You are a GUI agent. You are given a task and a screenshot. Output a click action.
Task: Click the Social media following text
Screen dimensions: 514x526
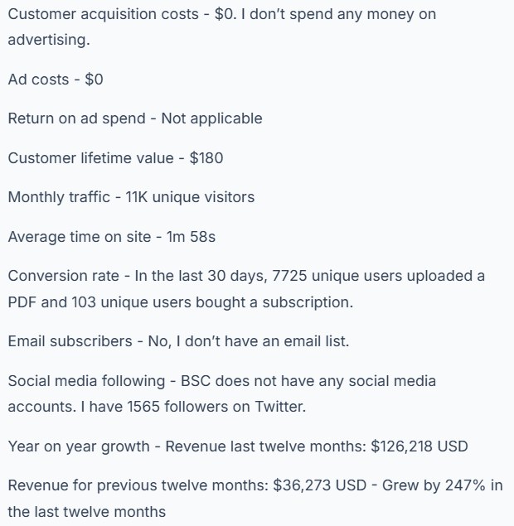point(86,381)
